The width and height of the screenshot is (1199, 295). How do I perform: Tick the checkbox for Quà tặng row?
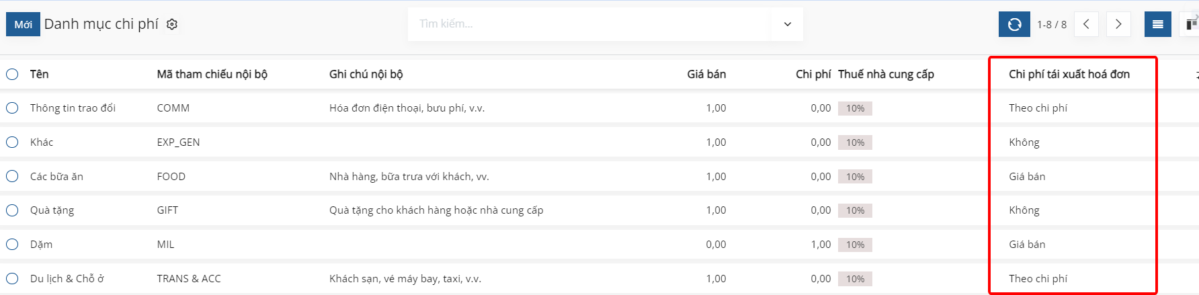[x=12, y=210]
